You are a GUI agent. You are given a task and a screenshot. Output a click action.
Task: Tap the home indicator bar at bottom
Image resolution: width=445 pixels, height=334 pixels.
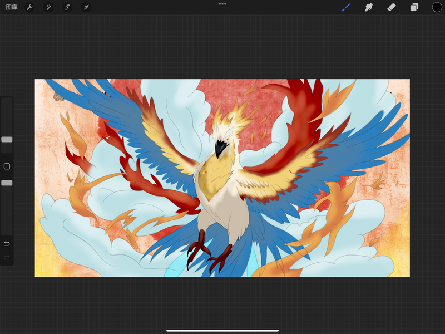(x=222, y=331)
